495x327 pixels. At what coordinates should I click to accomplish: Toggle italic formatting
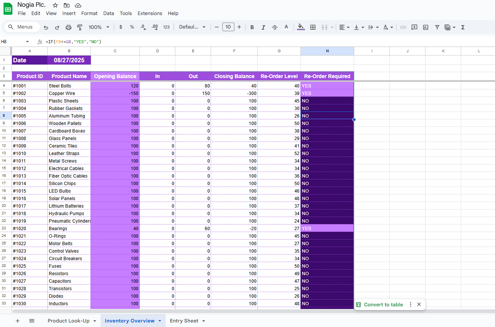pos(263,27)
